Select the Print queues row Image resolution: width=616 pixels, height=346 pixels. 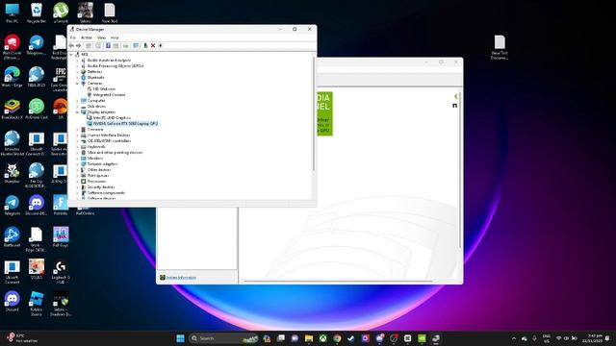pyautogui.click(x=98, y=175)
